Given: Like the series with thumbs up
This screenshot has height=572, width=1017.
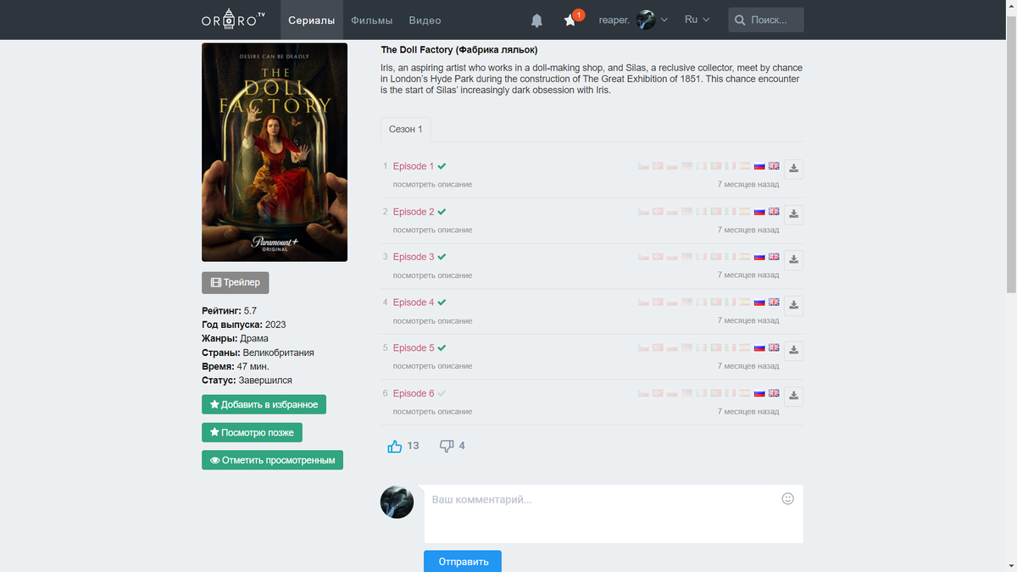Looking at the screenshot, I should pyautogui.click(x=395, y=446).
